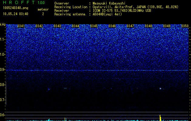Click the double-dot echo near 0343

pyautogui.click(x=65, y=88)
